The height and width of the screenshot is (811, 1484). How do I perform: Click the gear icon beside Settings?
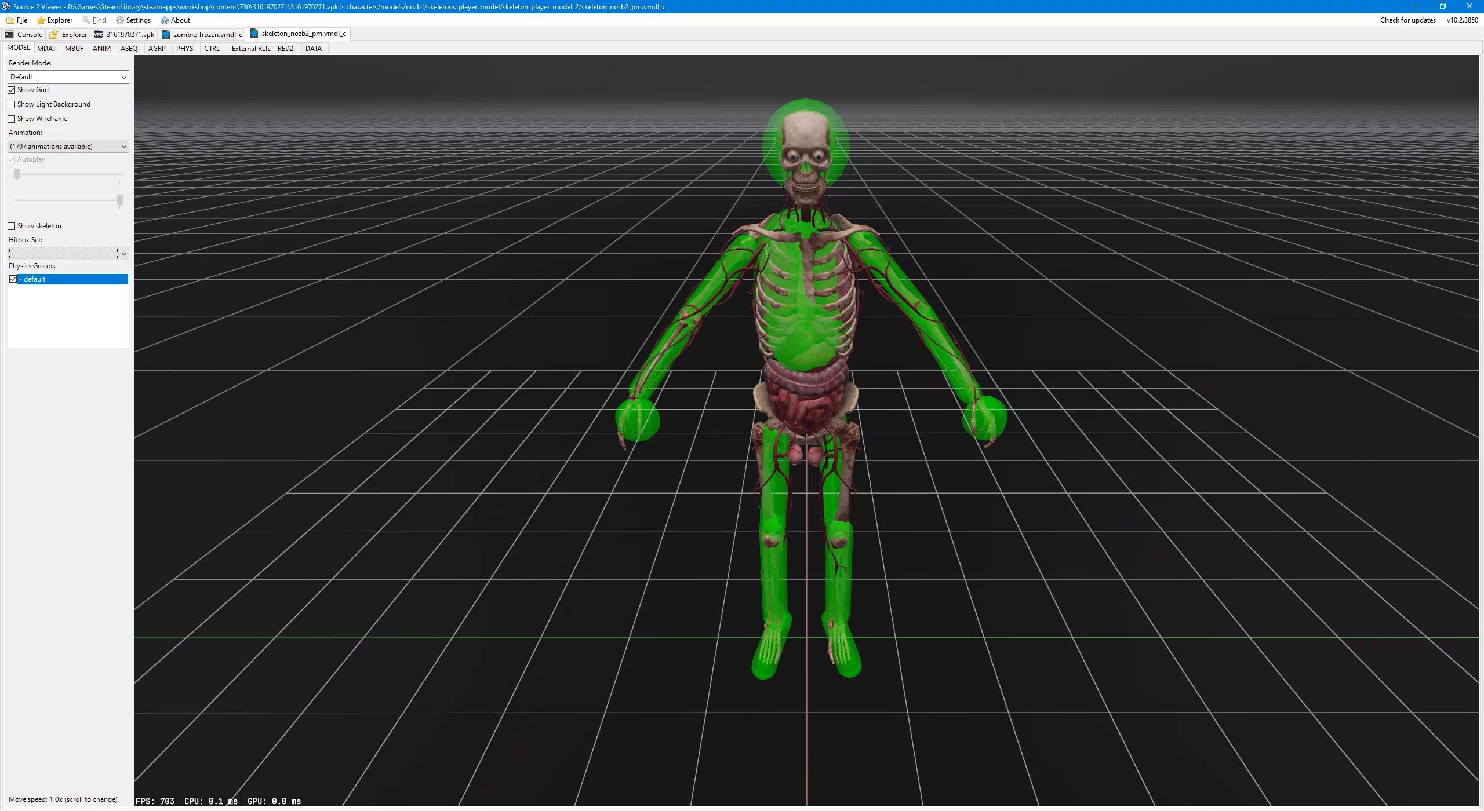pyautogui.click(x=120, y=20)
